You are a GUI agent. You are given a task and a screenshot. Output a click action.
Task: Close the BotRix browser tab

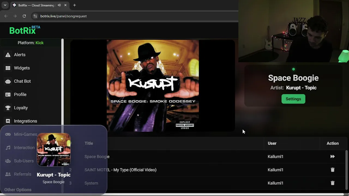(65, 5)
